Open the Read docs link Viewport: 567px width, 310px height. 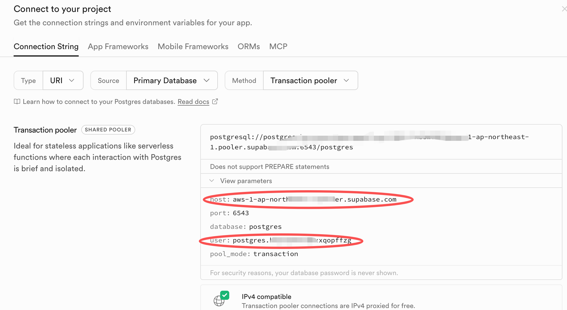(193, 102)
